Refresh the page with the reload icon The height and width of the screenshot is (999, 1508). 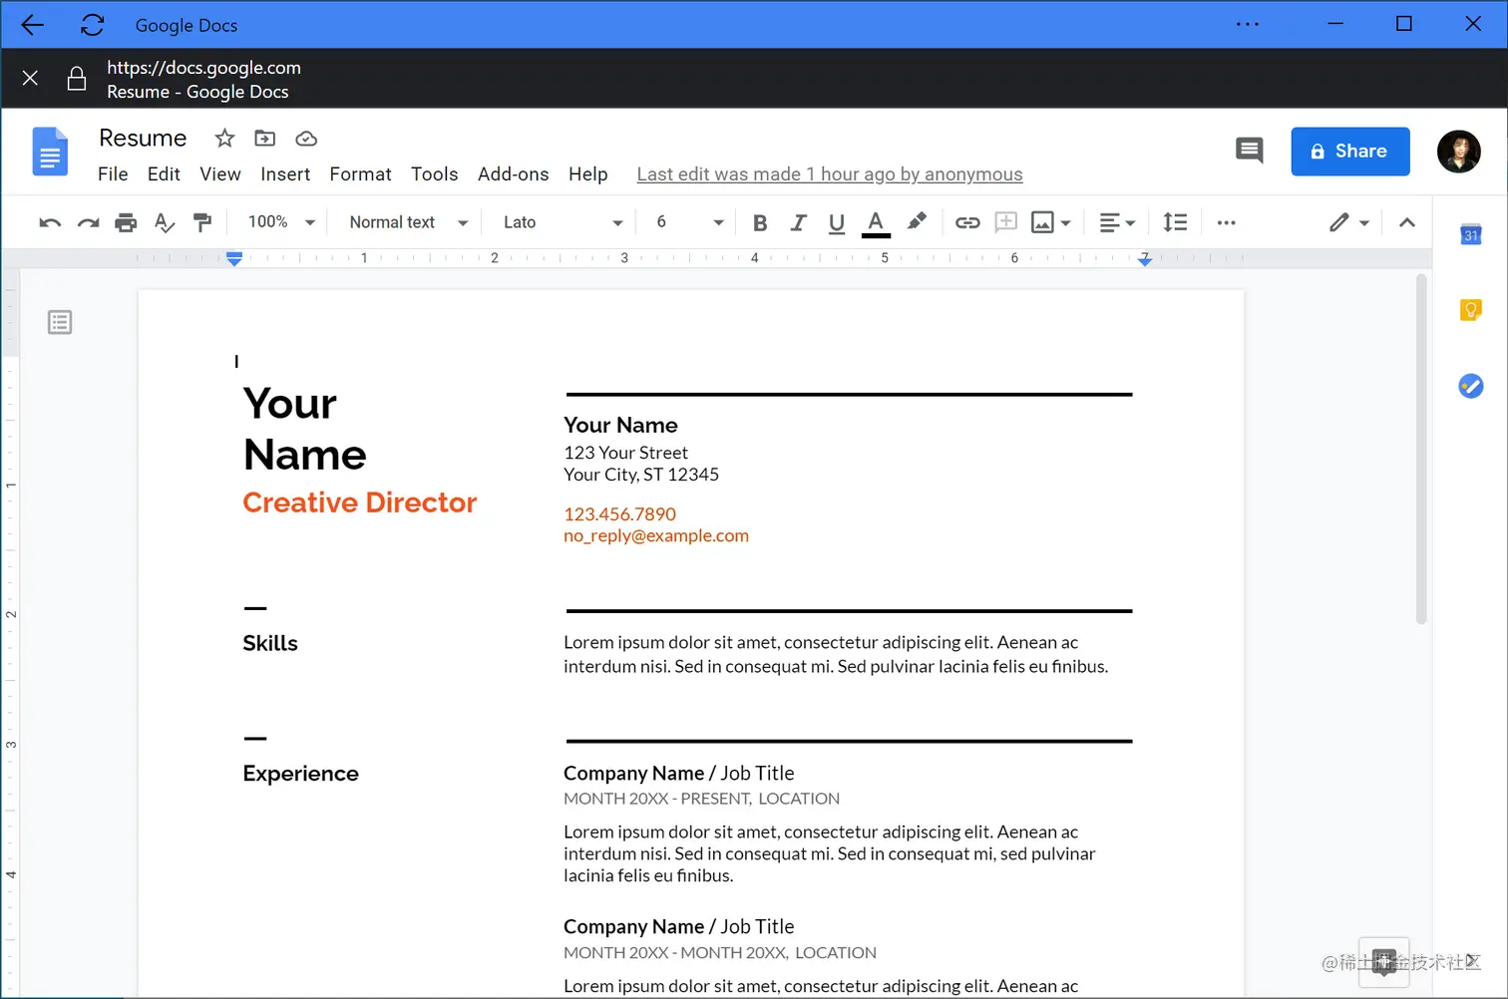pyautogui.click(x=93, y=25)
